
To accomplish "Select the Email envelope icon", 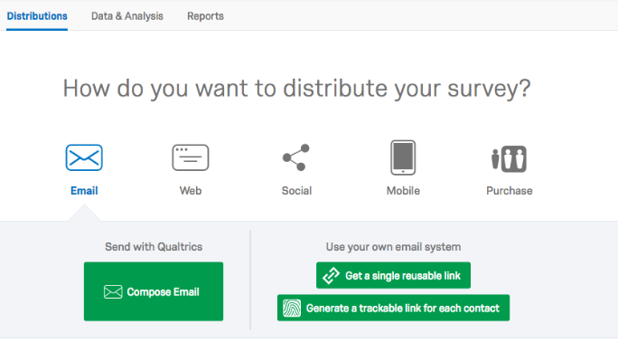I will pos(84,157).
